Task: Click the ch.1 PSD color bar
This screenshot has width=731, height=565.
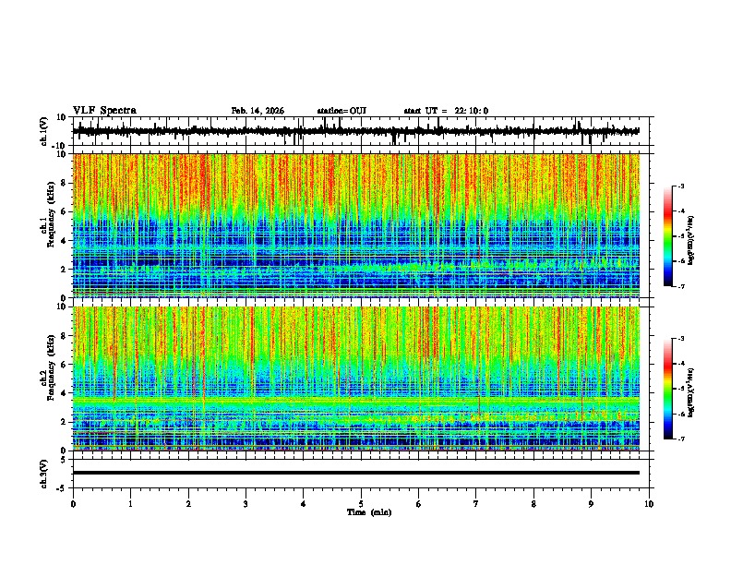Action: pyautogui.click(x=668, y=236)
